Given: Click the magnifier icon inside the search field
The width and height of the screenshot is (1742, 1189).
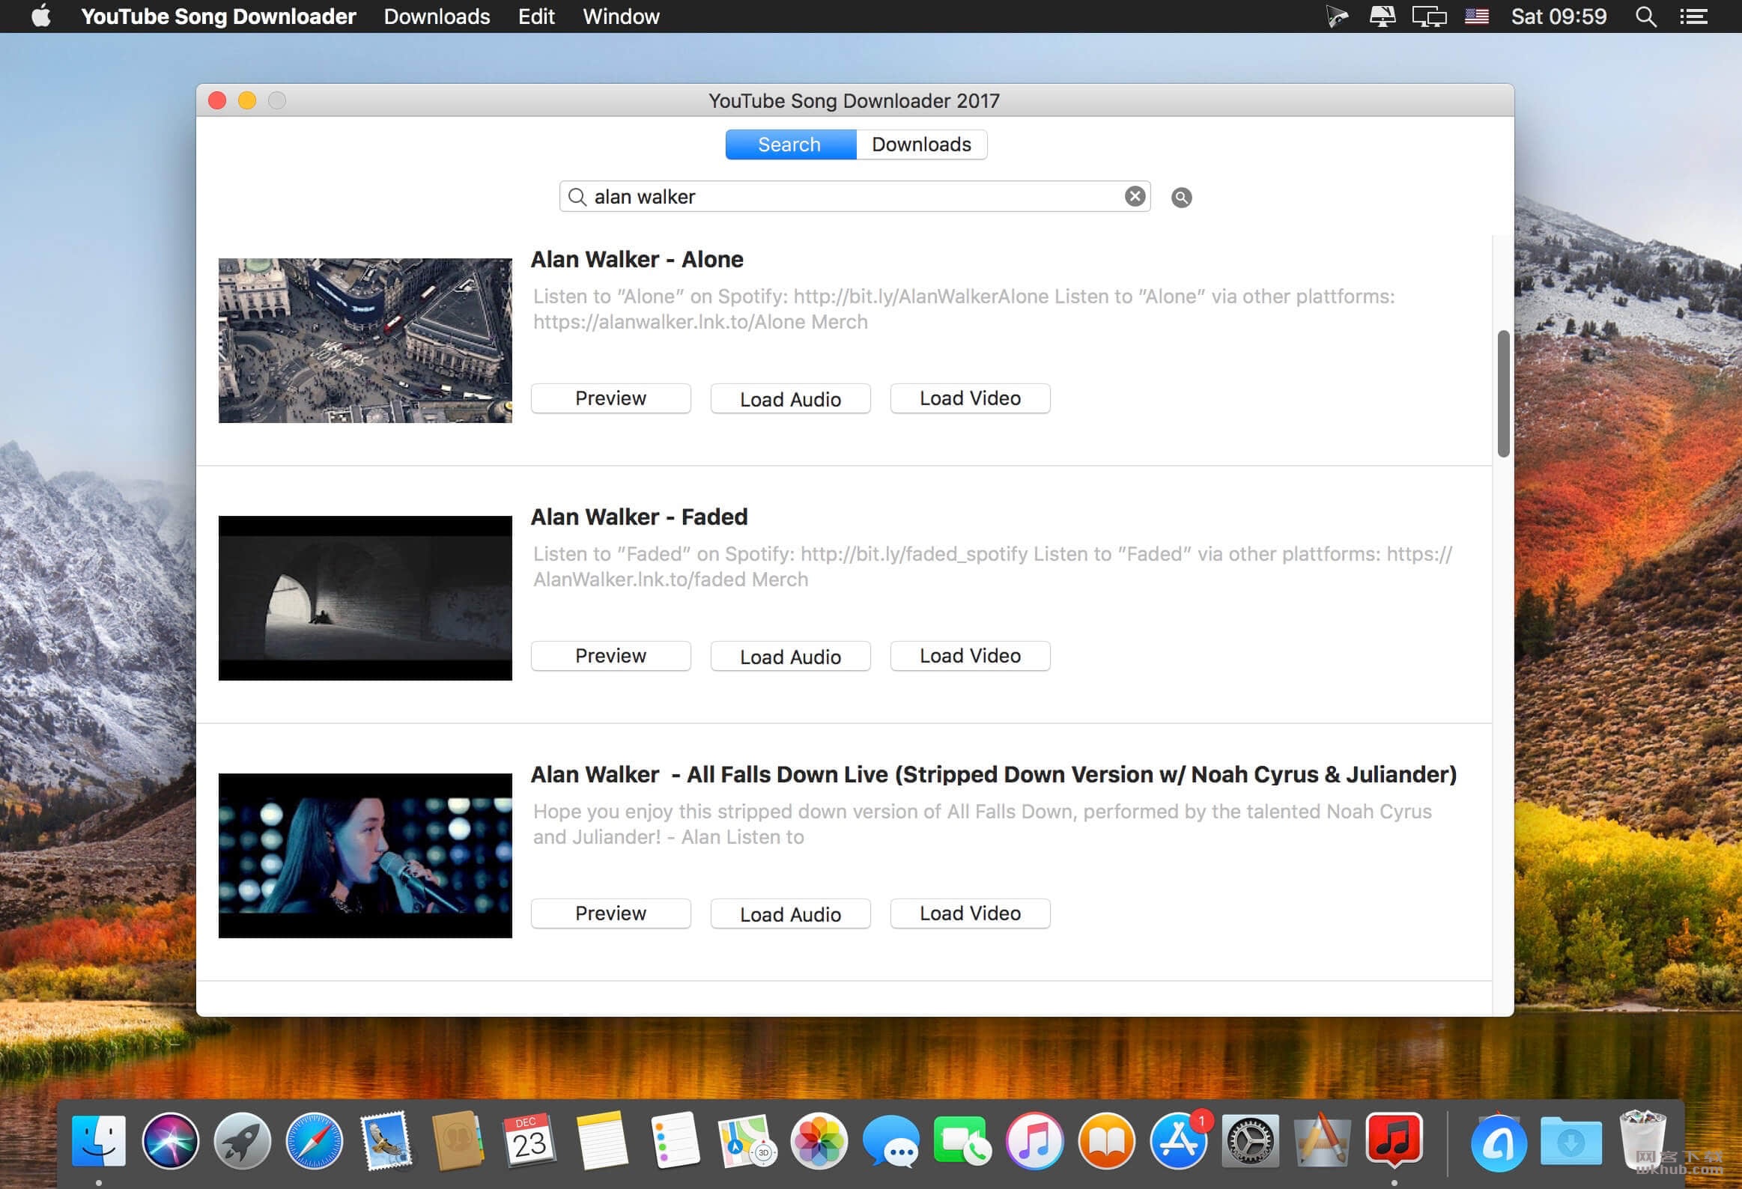Looking at the screenshot, I should tap(577, 197).
